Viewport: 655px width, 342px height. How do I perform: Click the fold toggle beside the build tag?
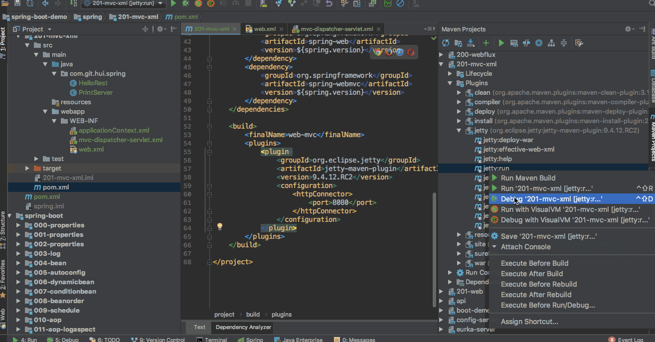[x=209, y=127]
